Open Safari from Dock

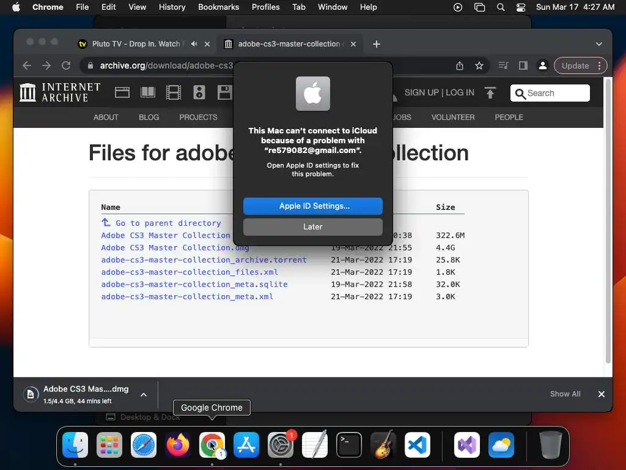(144, 445)
